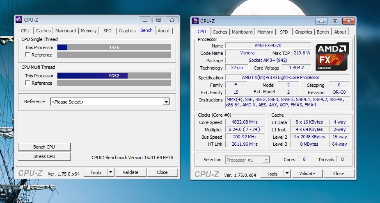The width and height of the screenshot is (380, 203).
Task: Switch to the CPU tab in the left Bench window
Action: pos(25,31)
